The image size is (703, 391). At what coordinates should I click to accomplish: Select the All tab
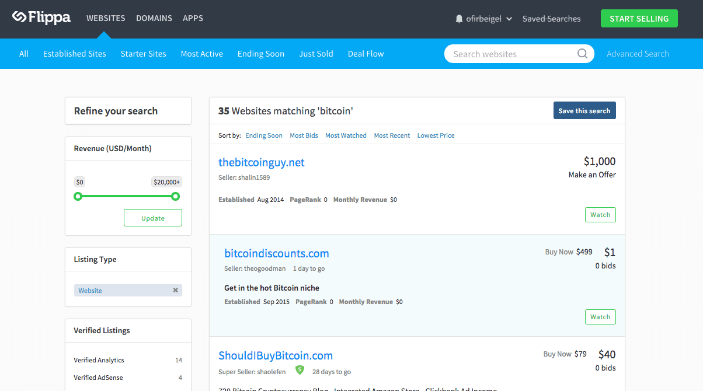coord(24,54)
